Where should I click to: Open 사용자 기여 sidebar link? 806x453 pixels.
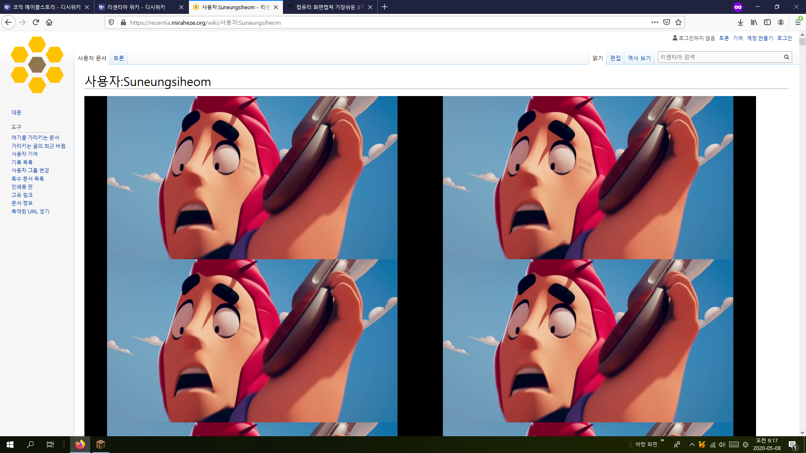click(24, 154)
